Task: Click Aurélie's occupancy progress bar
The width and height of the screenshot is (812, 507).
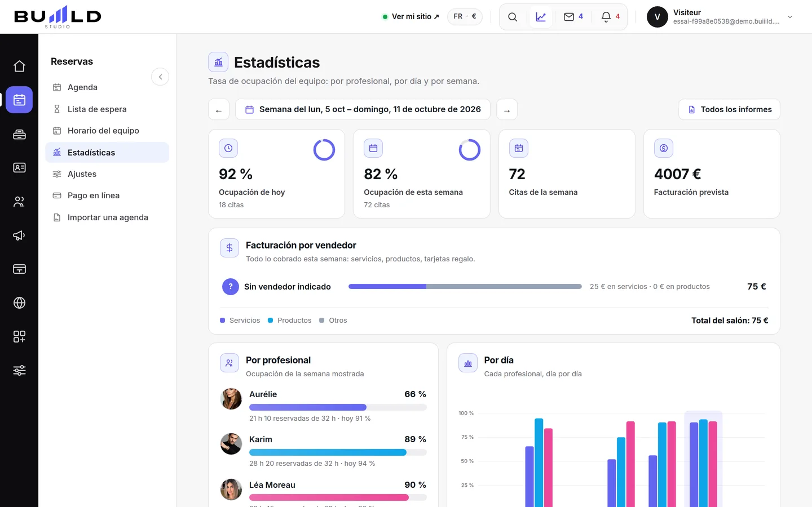Action: click(x=338, y=407)
